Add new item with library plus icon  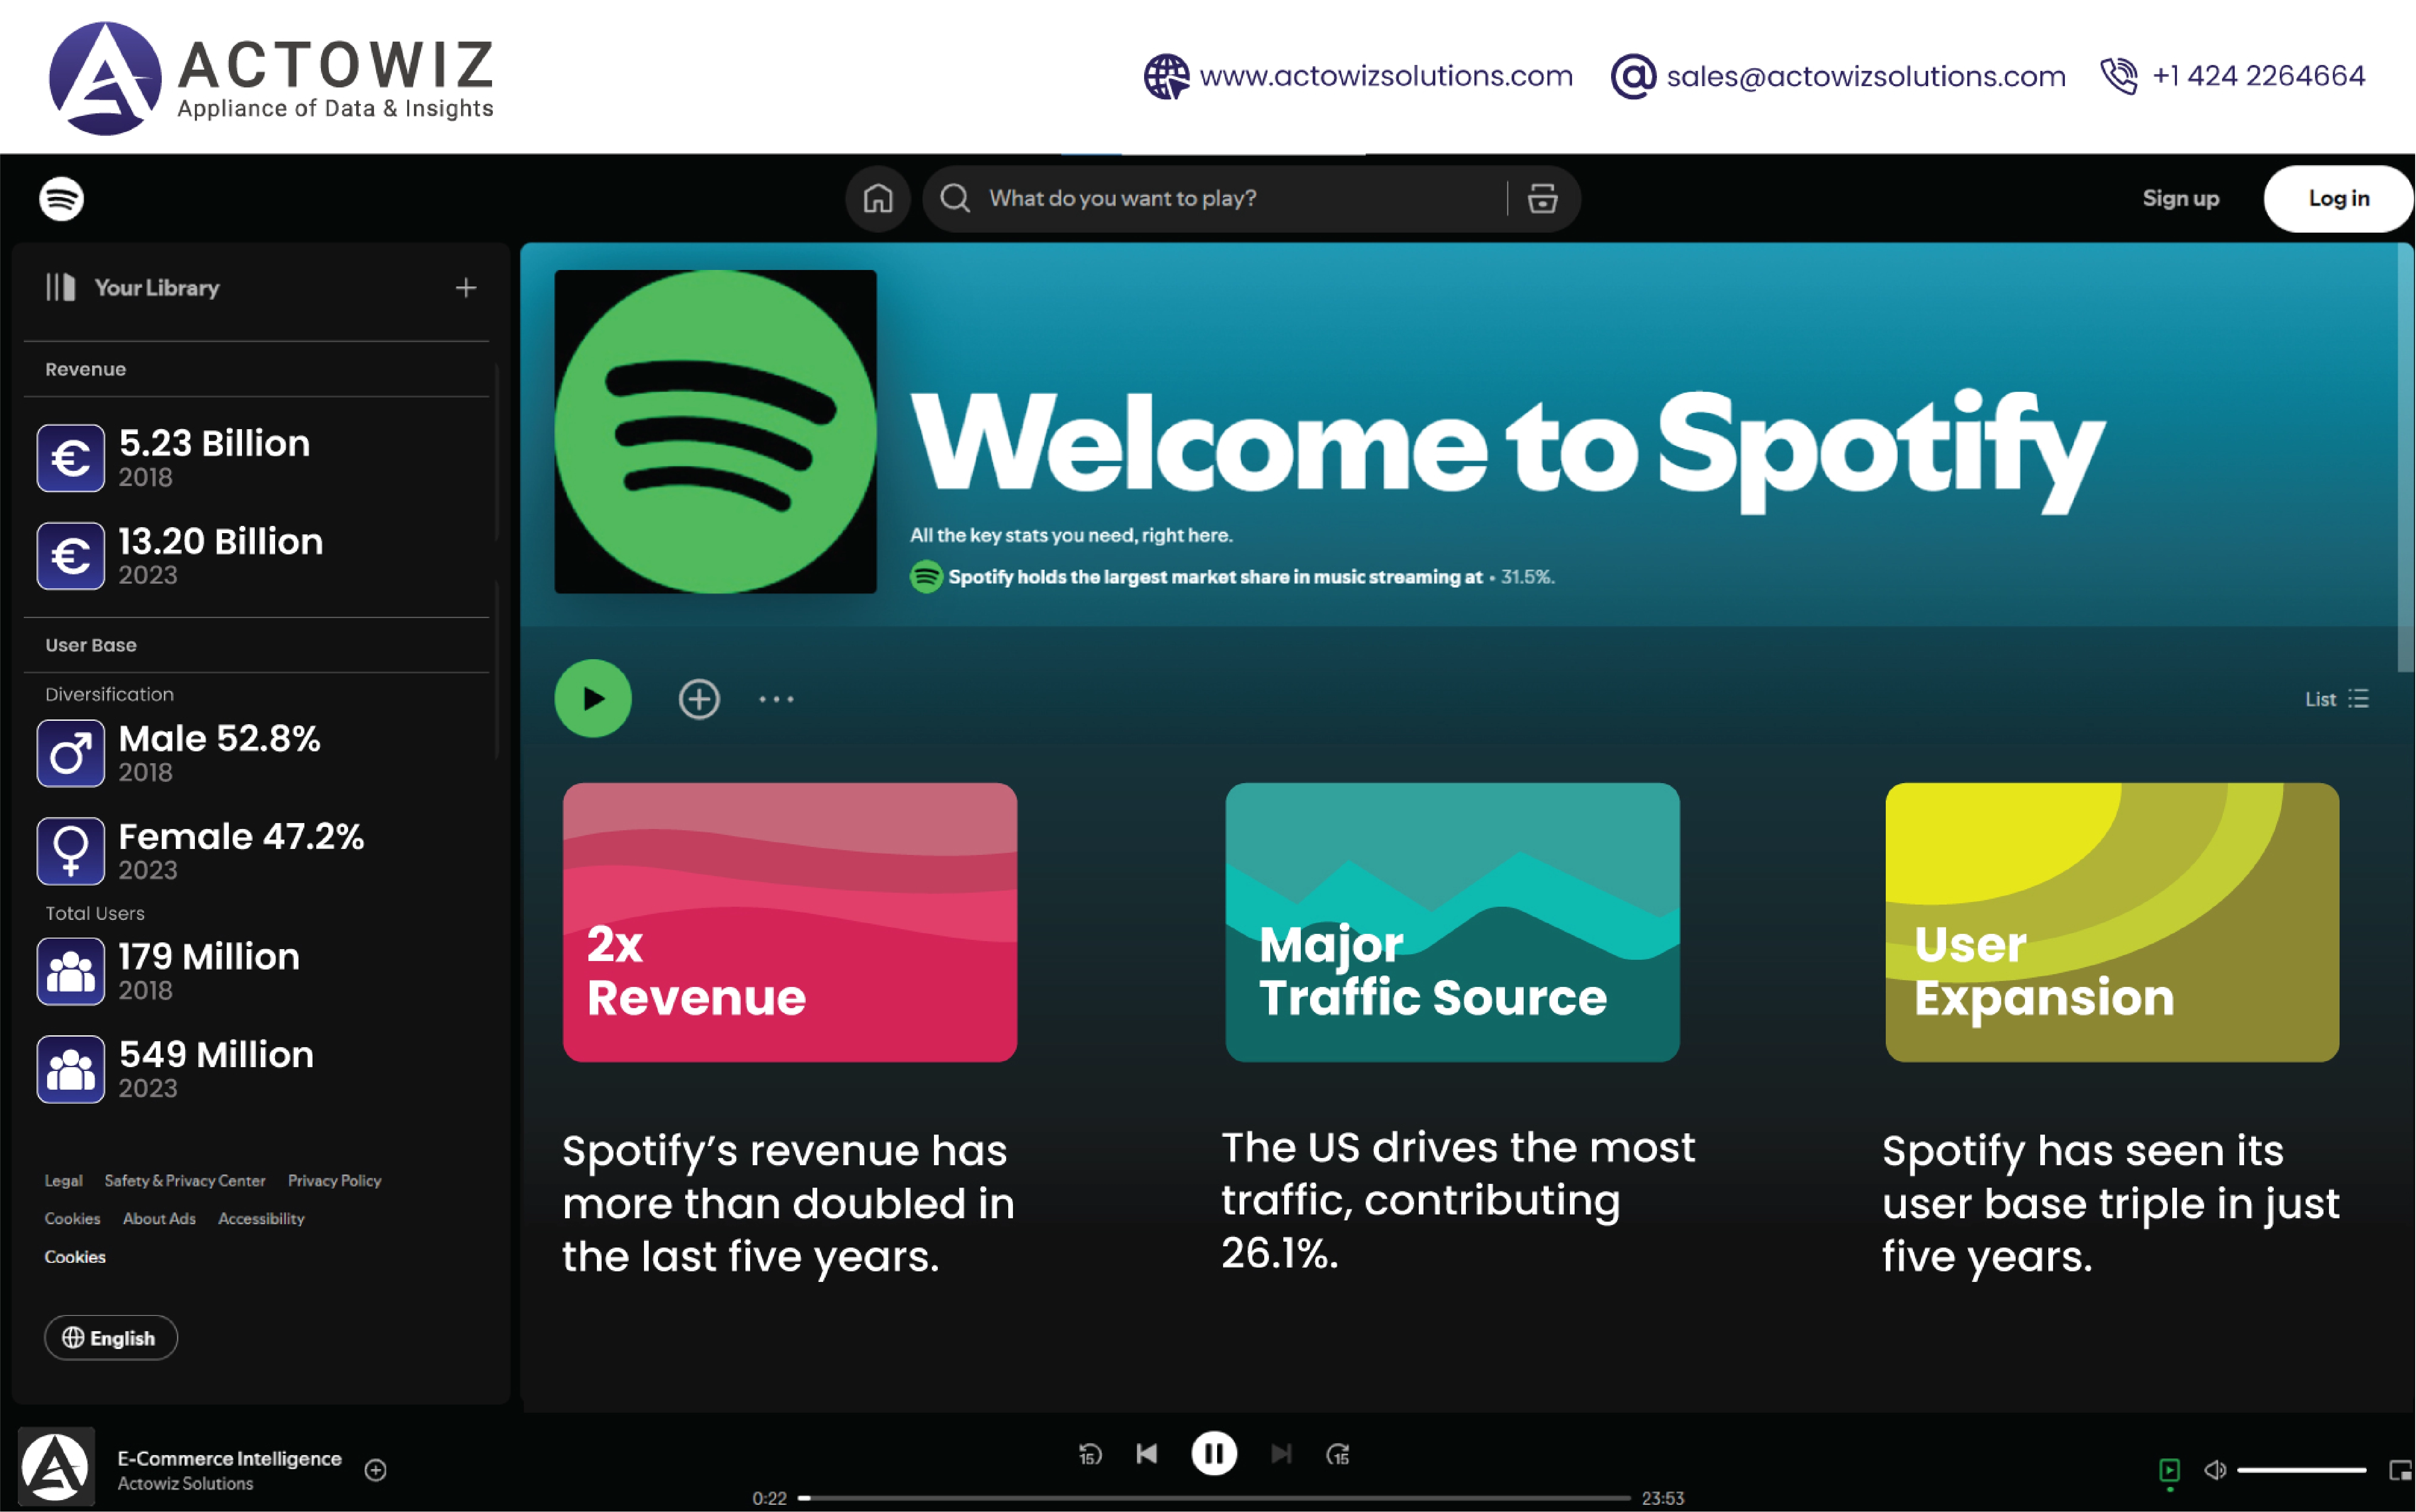click(x=466, y=288)
